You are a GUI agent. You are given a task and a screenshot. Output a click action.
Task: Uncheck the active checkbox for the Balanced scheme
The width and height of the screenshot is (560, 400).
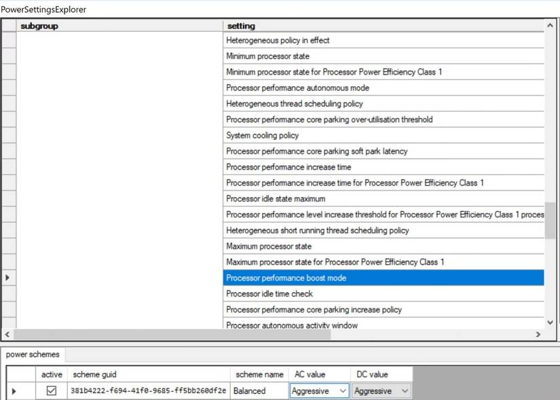52,391
